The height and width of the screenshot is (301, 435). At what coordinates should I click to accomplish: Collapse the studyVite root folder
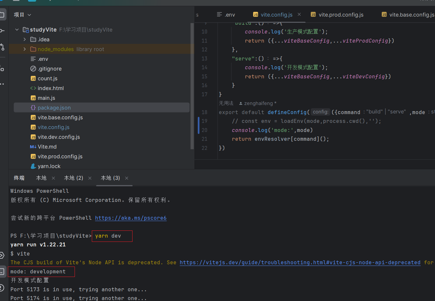(17, 30)
